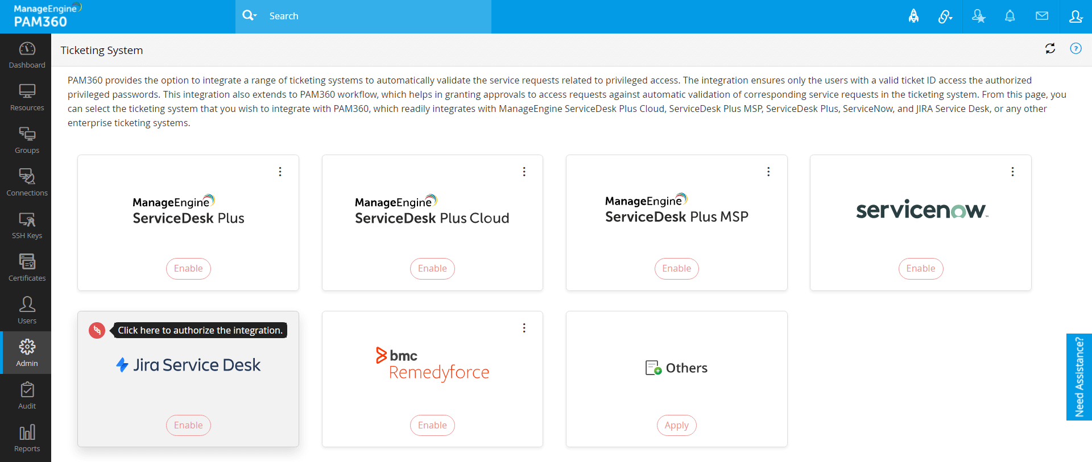Viewport: 1092px width, 462px height.
Task: Open the Need Assistance side tab
Action: [x=1079, y=377]
